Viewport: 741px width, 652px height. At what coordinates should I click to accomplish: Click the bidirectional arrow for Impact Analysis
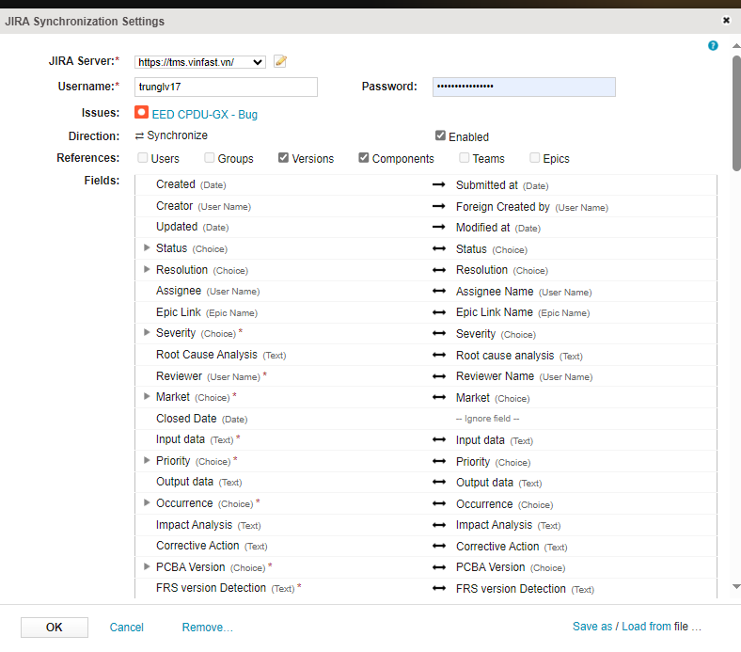coord(438,525)
